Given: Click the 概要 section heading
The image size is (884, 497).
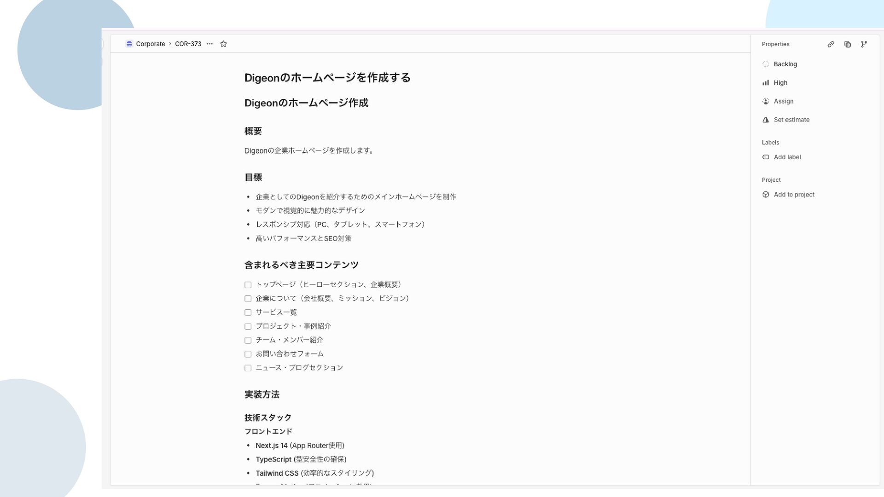Looking at the screenshot, I should tap(253, 131).
